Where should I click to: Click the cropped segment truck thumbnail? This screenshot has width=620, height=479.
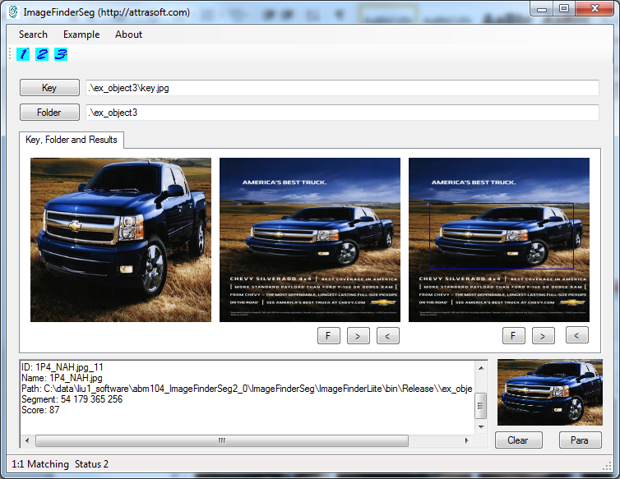tap(550, 393)
